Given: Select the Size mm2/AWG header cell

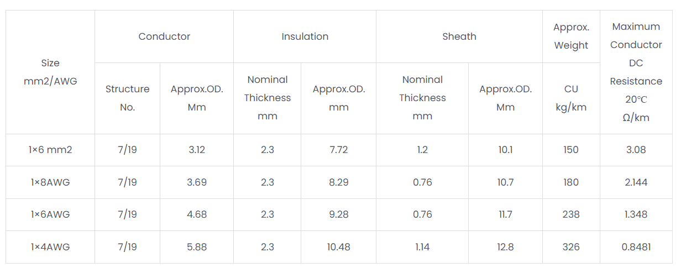Looking at the screenshot, I should (x=50, y=72).
